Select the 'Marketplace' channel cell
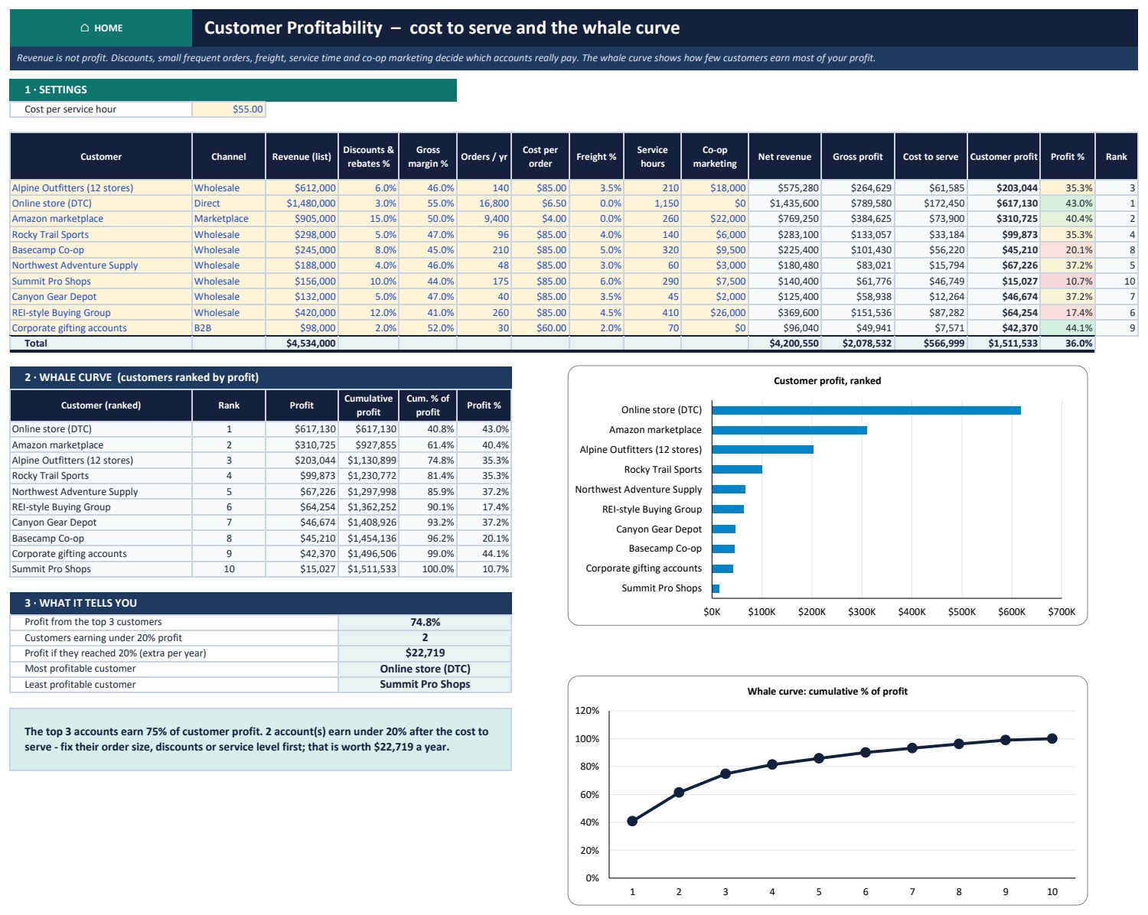The image size is (1148, 915). coord(229,219)
